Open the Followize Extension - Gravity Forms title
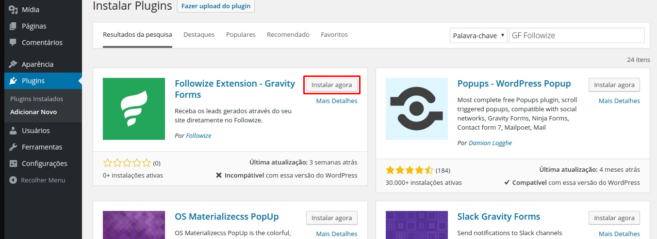The width and height of the screenshot is (657, 239). pyautogui.click(x=235, y=89)
